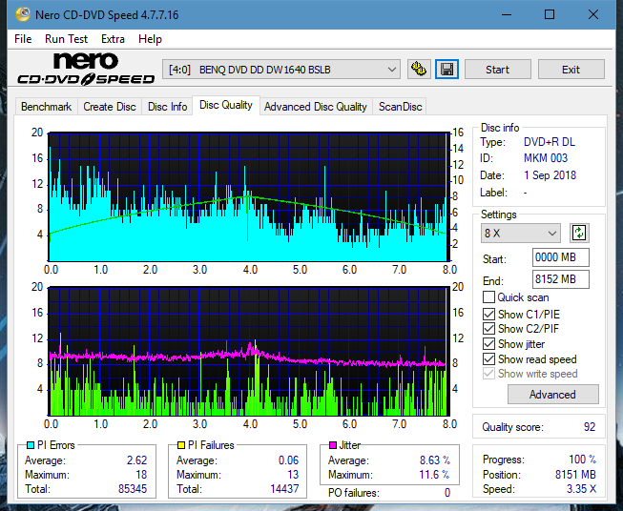The image size is (623, 511).
Task: Click the disabled Show write speed checkbox
Action: pos(488,374)
